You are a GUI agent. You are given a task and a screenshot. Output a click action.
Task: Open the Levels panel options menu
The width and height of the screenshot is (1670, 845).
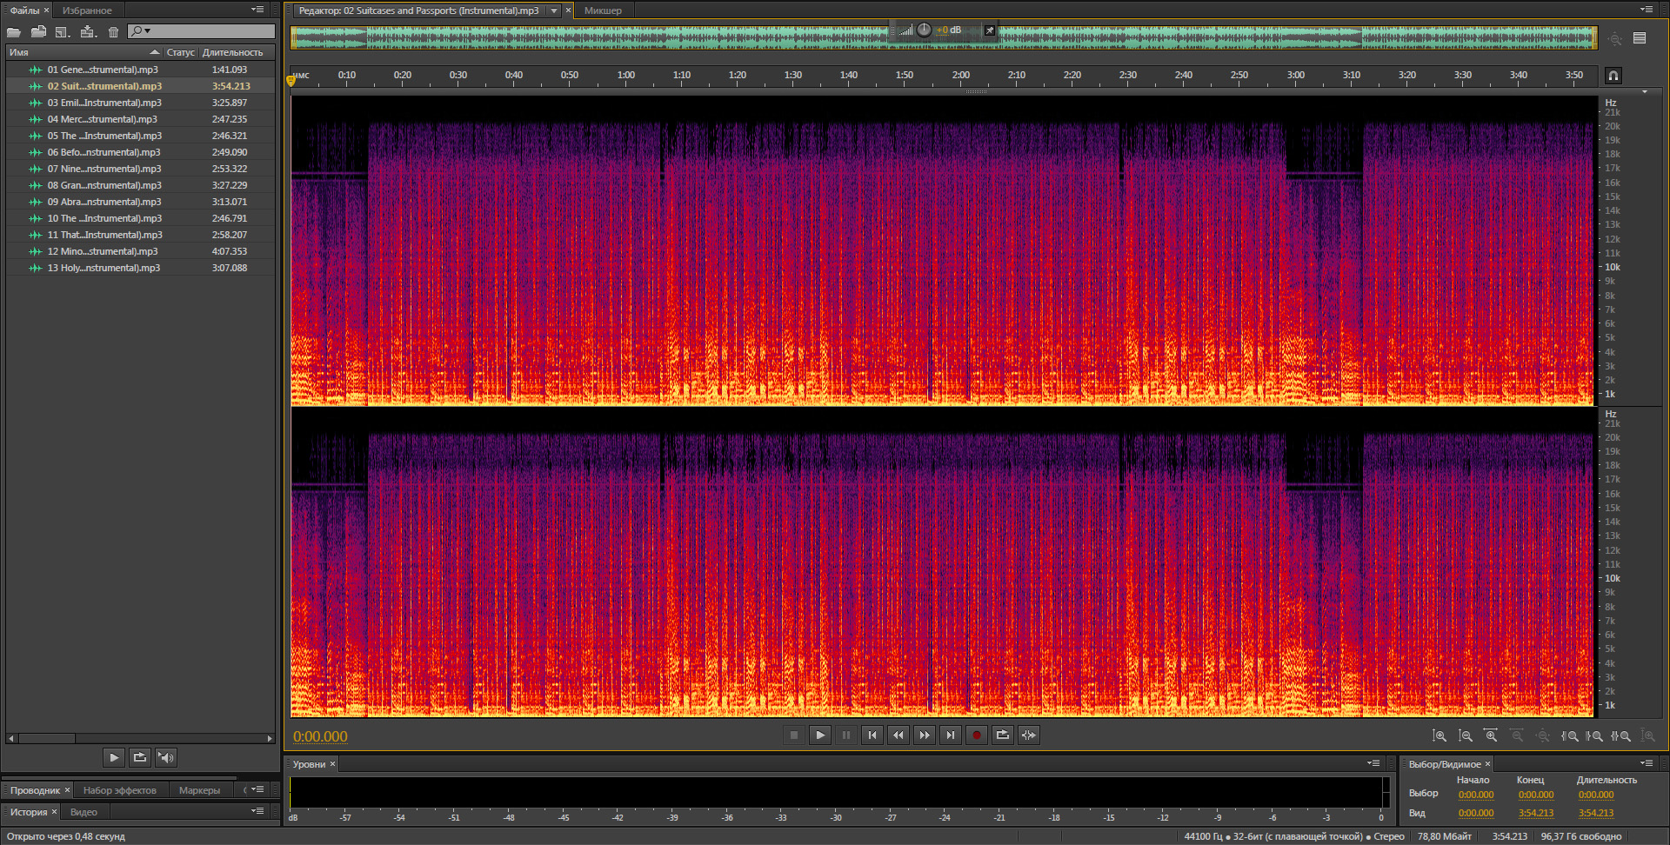coord(1373,763)
